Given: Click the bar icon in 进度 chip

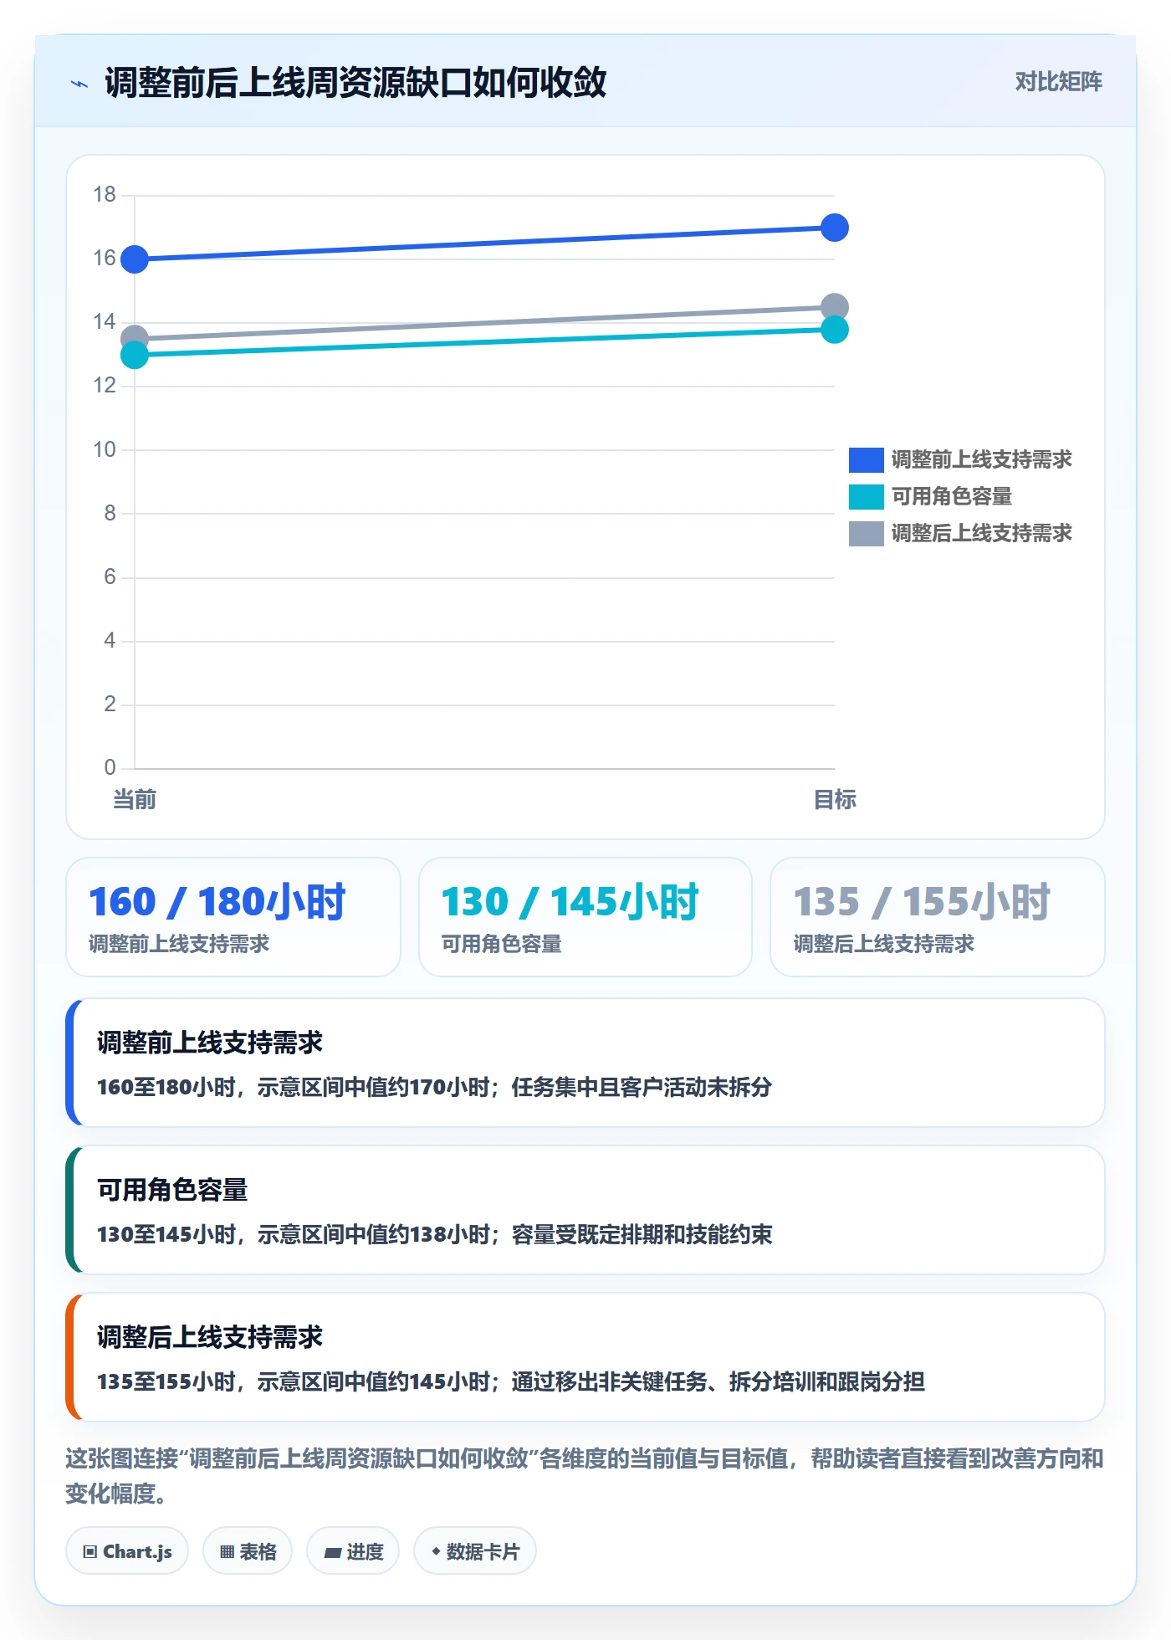Looking at the screenshot, I should click(x=333, y=1553).
